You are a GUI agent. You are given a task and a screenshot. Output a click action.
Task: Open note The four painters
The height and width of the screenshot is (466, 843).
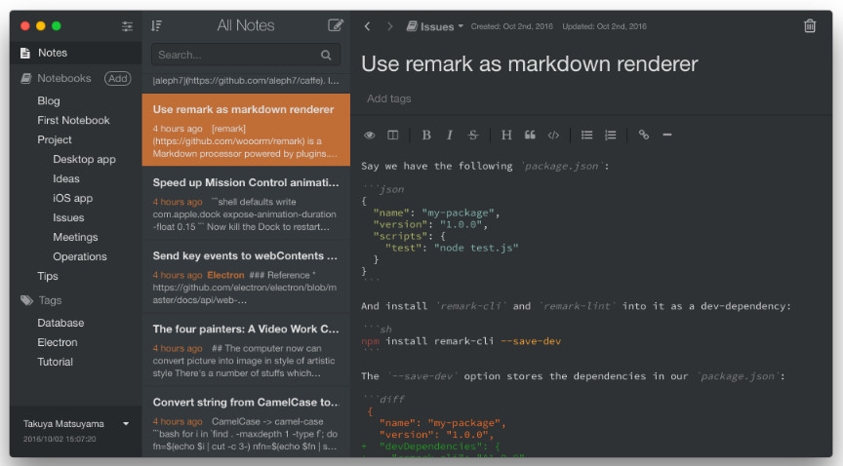click(246, 349)
